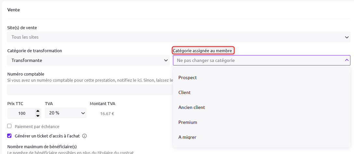Increase Prix TTC with the up arrow
The width and height of the screenshot is (354, 154).
point(38,111)
